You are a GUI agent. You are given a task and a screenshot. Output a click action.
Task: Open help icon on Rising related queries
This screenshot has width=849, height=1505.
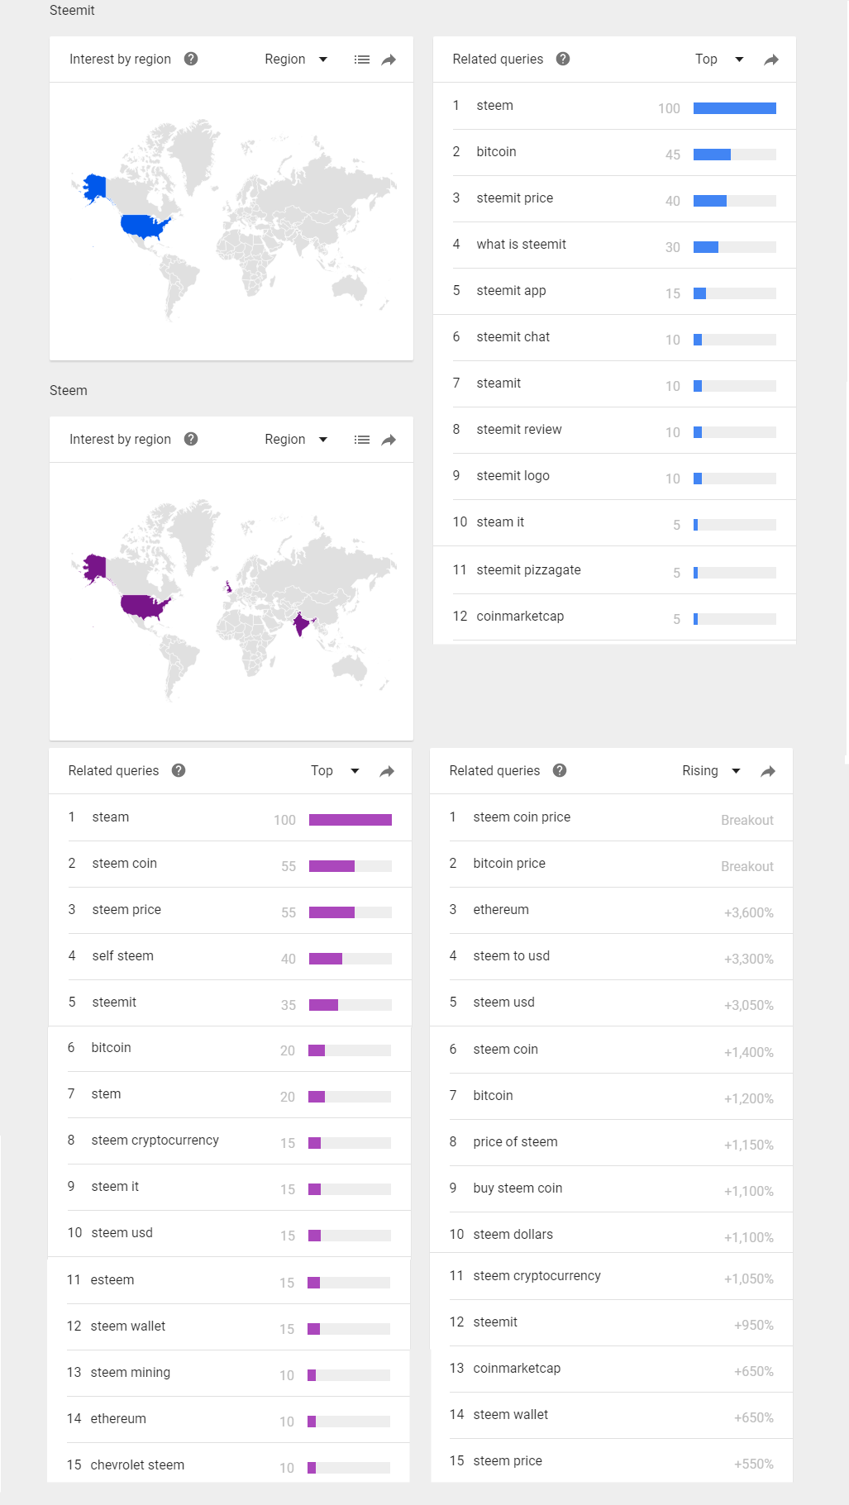coord(560,770)
